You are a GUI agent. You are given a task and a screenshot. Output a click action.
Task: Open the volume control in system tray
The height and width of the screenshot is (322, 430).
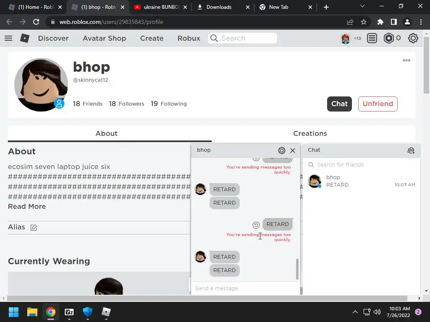point(377,312)
